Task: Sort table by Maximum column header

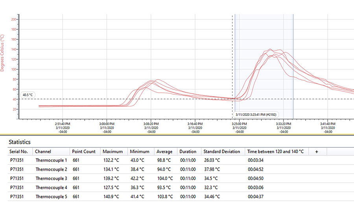Action: (x=112, y=152)
